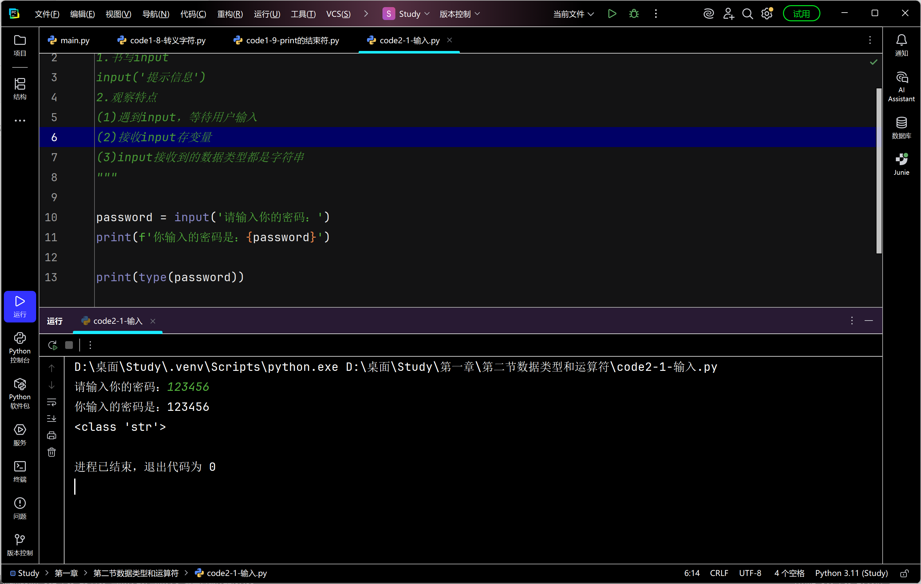Switch to the main.py editor tab
Image resolution: width=921 pixels, height=584 pixels.
click(69, 40)
